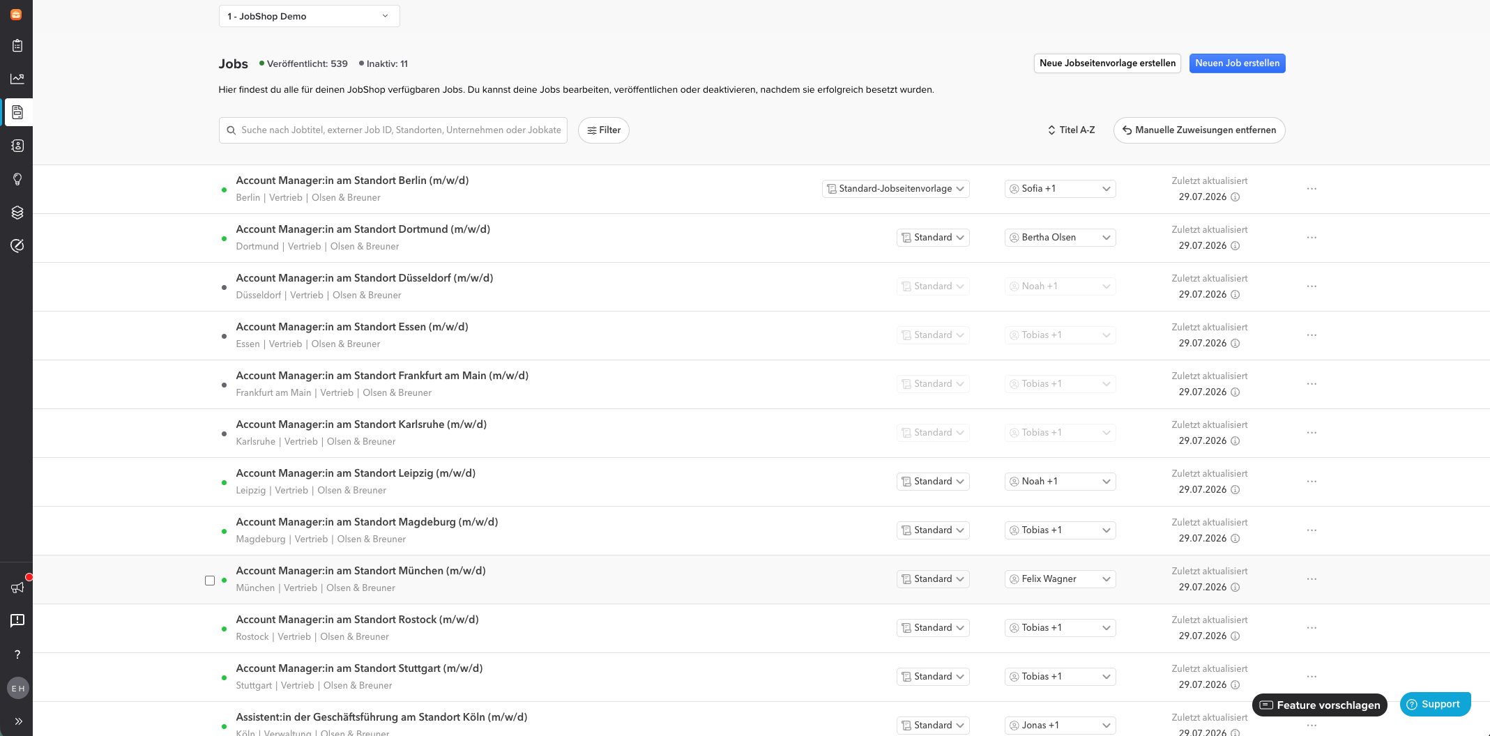1490x736 pixels.
Task: Open the gauge/compass icon in sidebar
Action: [x=17, y=245]
